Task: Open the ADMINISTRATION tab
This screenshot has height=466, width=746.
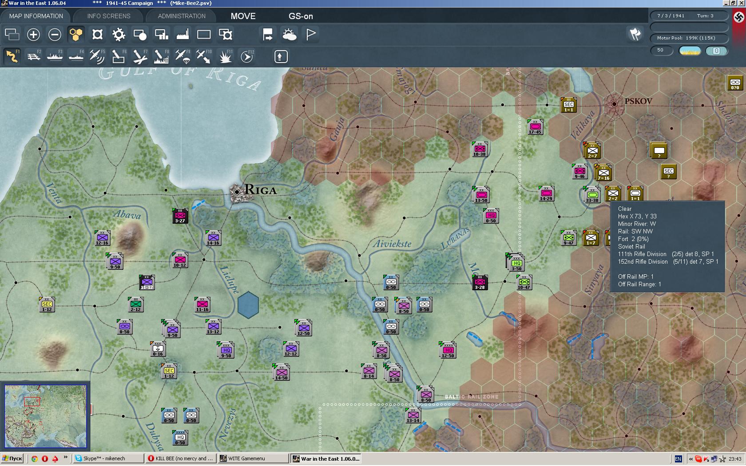Action: pos(182,16)
